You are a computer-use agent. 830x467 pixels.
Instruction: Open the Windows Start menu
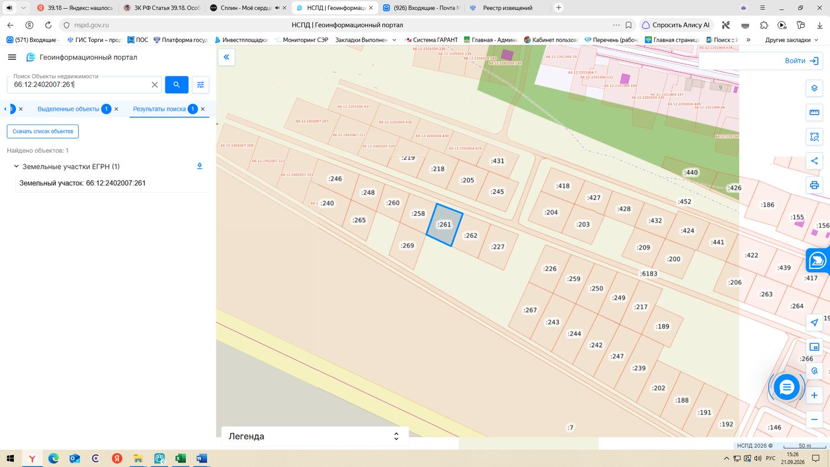(10, 458)
